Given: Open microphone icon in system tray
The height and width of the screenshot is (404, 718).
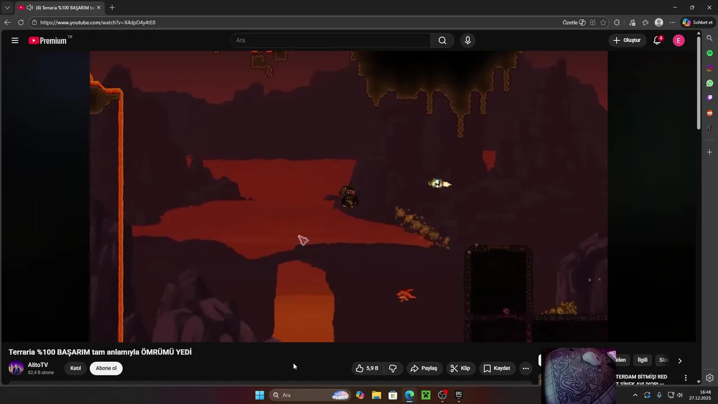Looking at the screenshot, I should pyautogui.click(x=659, y=395).
